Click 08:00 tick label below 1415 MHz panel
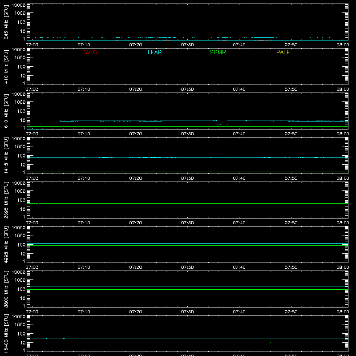 pyautogui.click(x=343, y=178)
